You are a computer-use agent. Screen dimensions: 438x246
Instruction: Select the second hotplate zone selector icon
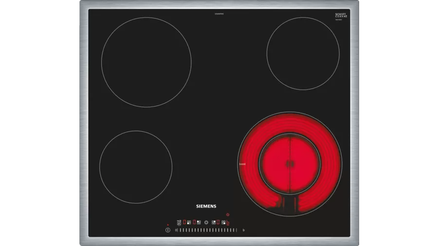199,222
